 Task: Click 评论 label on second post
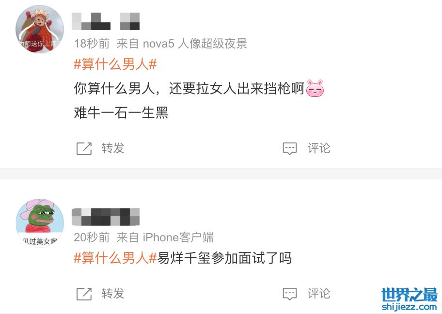coord(319,294)
